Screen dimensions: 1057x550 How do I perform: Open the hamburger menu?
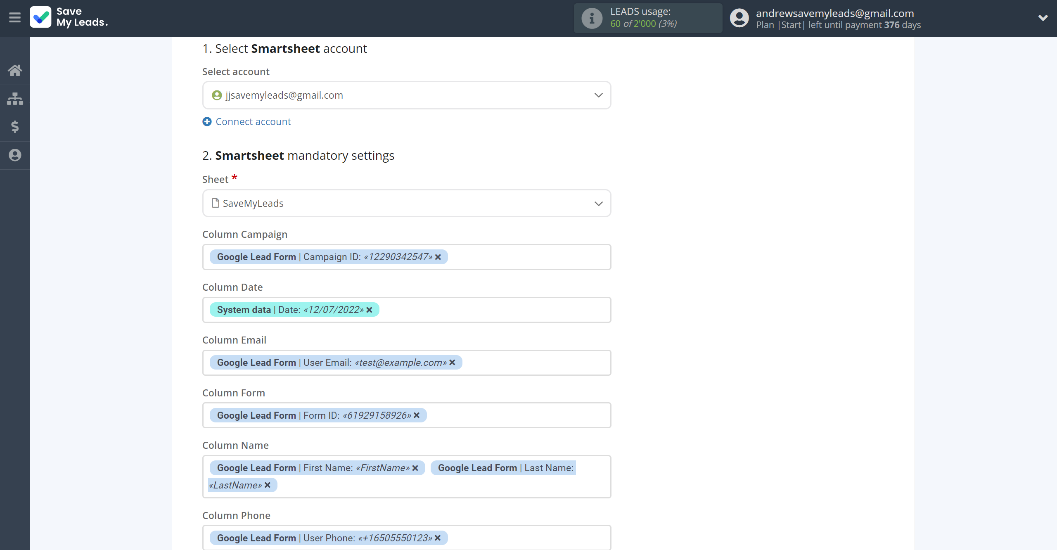(x=15, y=18)
